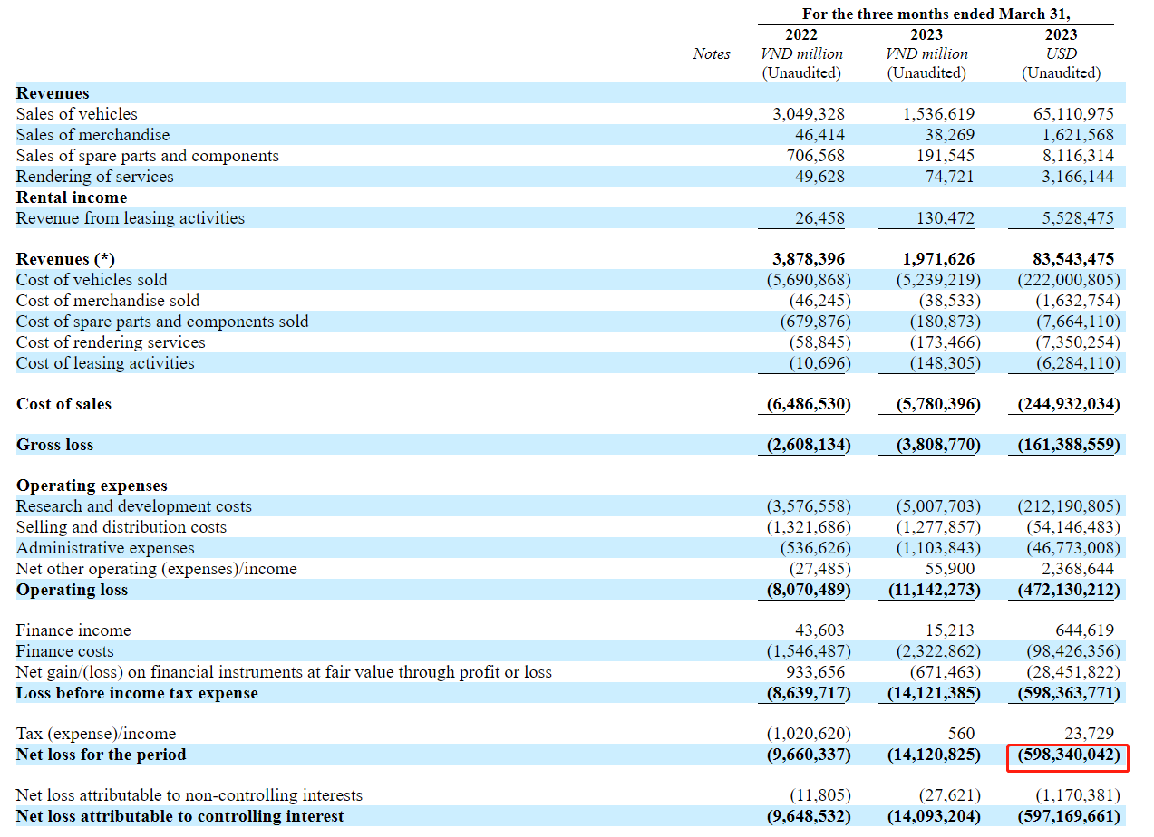The height and width of the screenshot is (837, 1154).
Task: Select the 'Sales of vehicles' row label
Action: (x=77, y=114)
